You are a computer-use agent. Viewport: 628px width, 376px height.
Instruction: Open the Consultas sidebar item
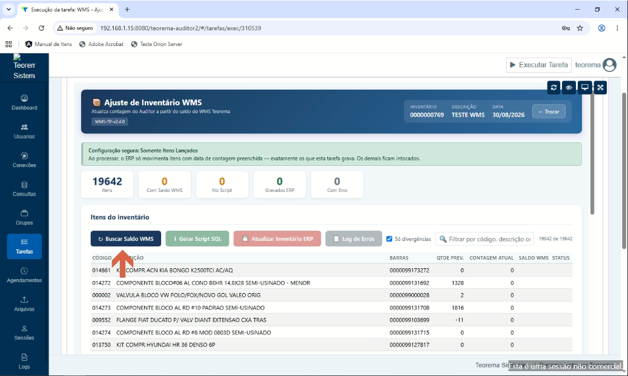point(24,189)
